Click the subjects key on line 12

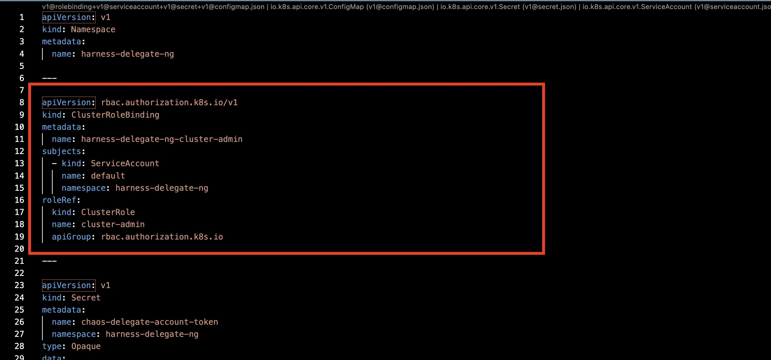coord(61,152)
